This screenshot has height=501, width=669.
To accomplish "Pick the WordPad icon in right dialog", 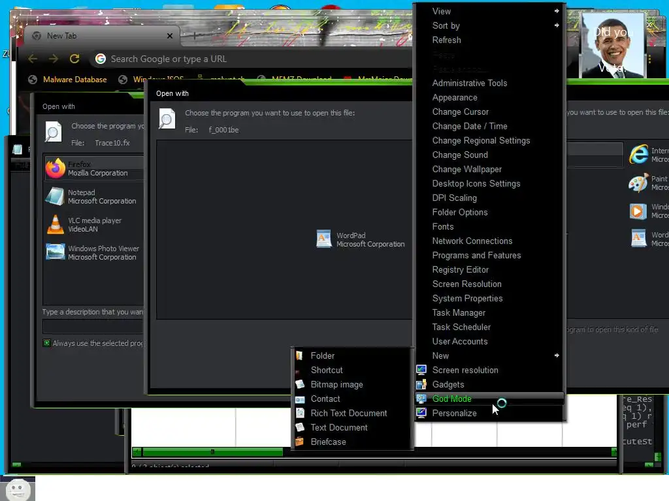I will (638, 239).
